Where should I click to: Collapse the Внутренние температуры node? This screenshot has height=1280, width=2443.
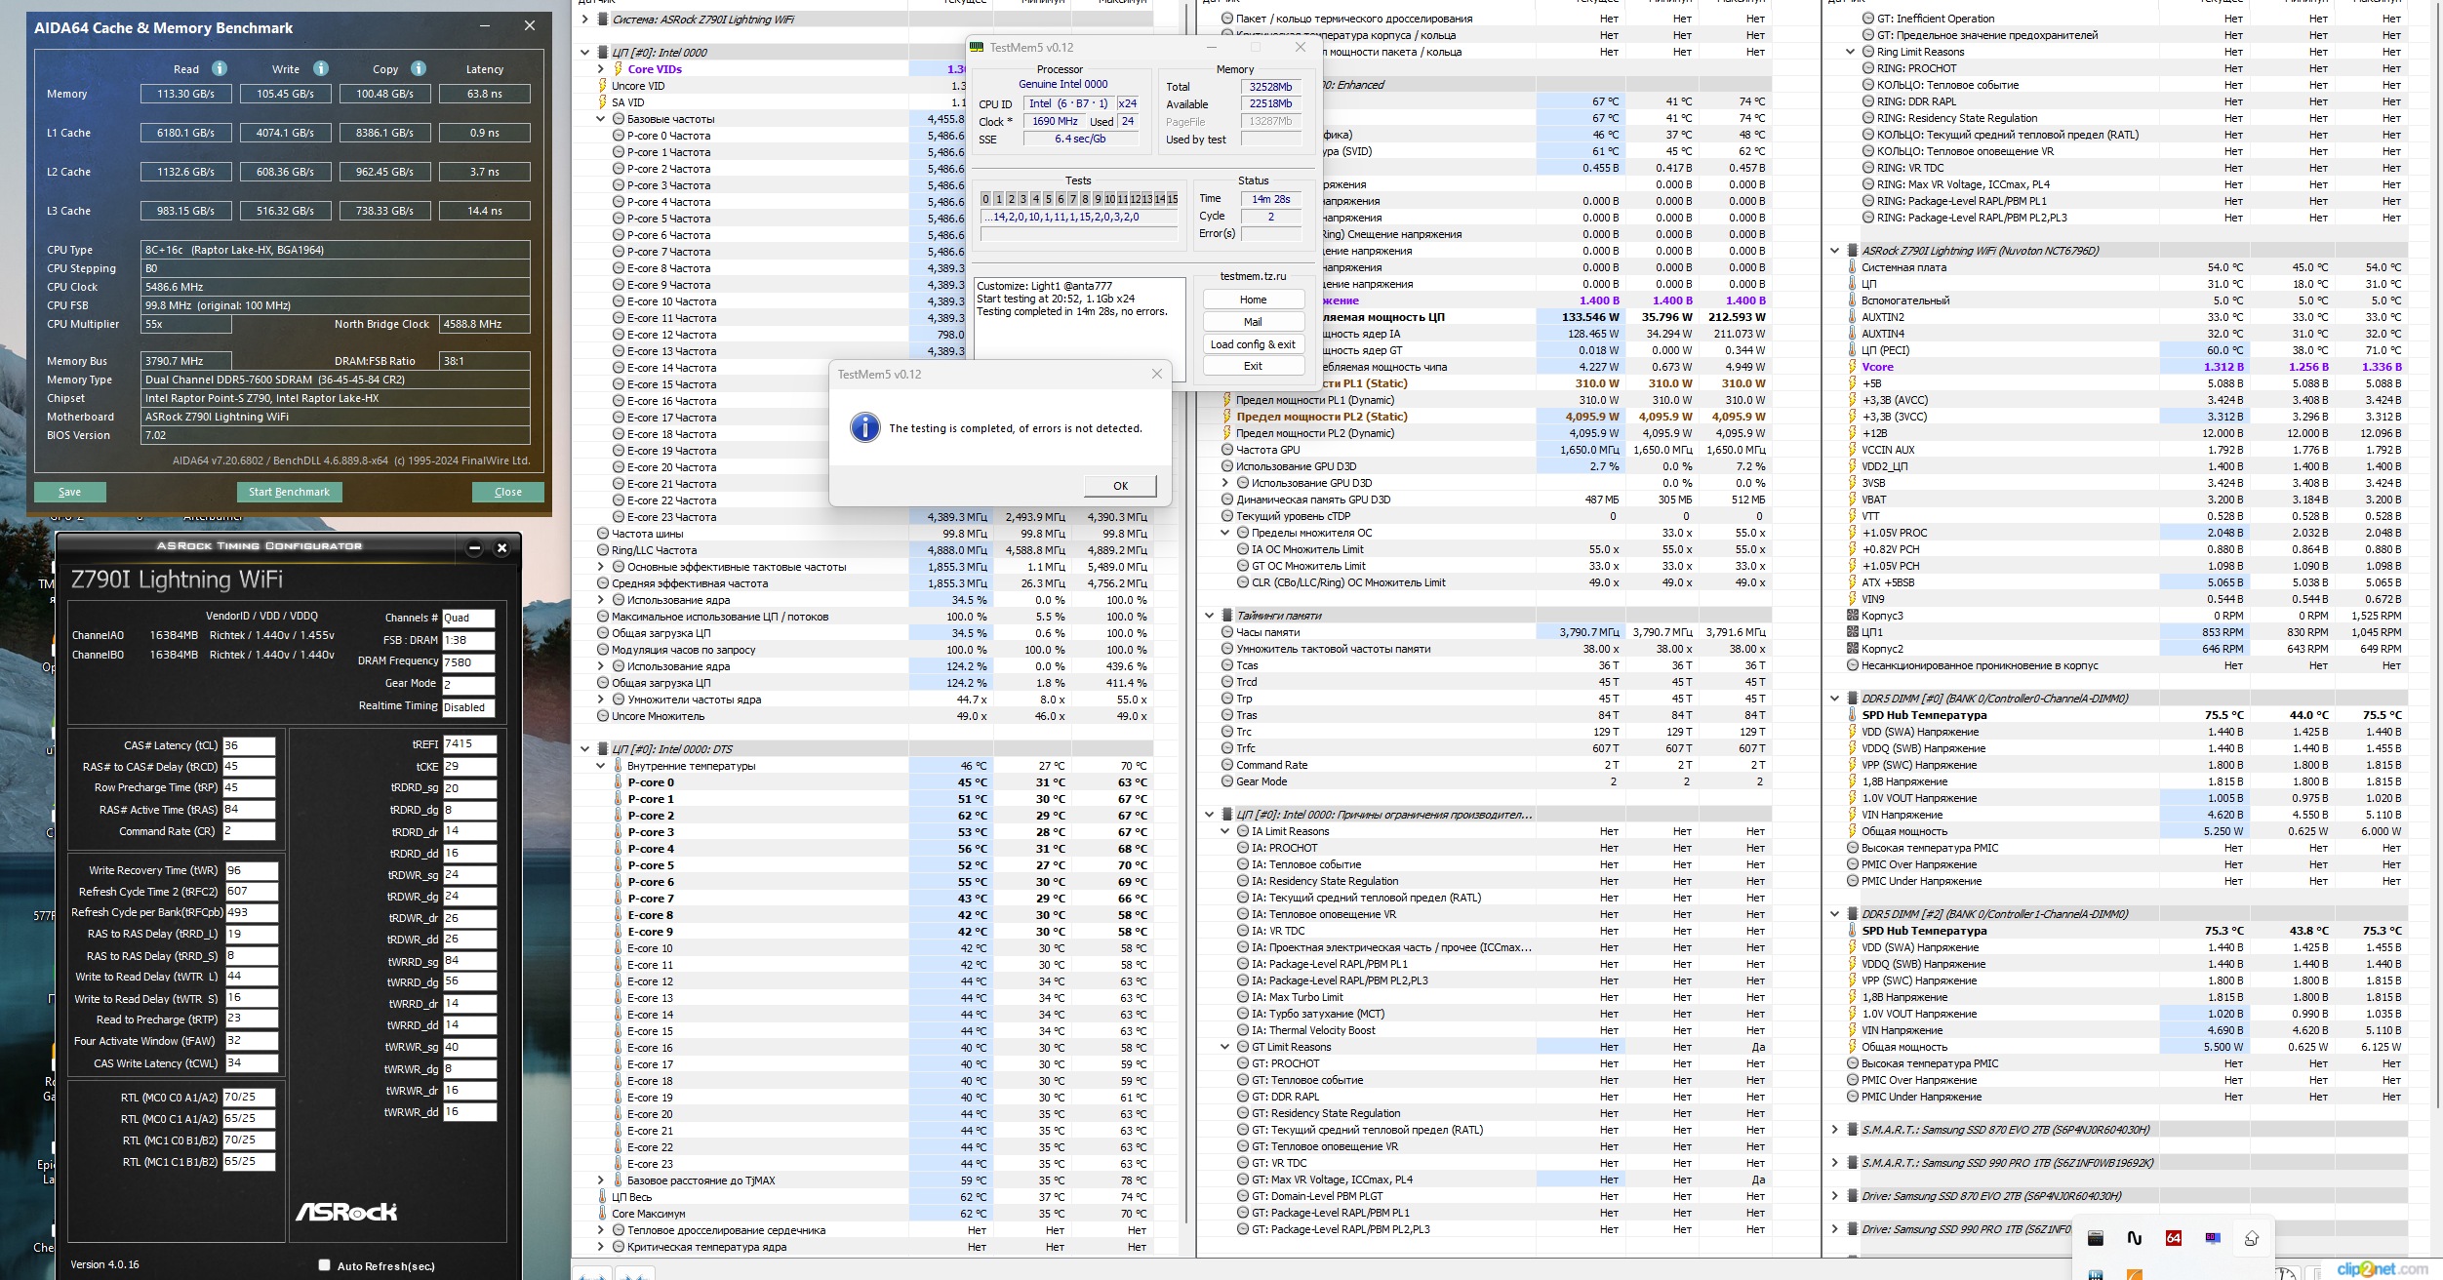(601, 766)
